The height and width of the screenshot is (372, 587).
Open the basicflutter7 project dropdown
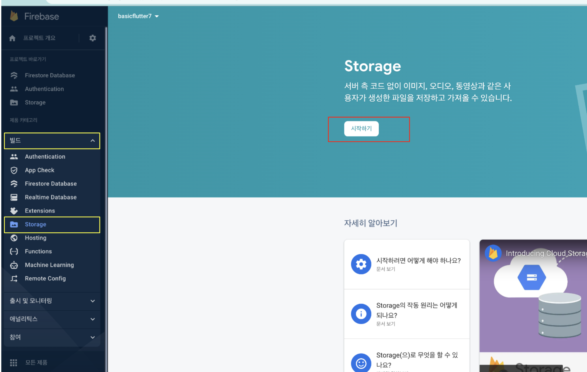tap(138, 16)
